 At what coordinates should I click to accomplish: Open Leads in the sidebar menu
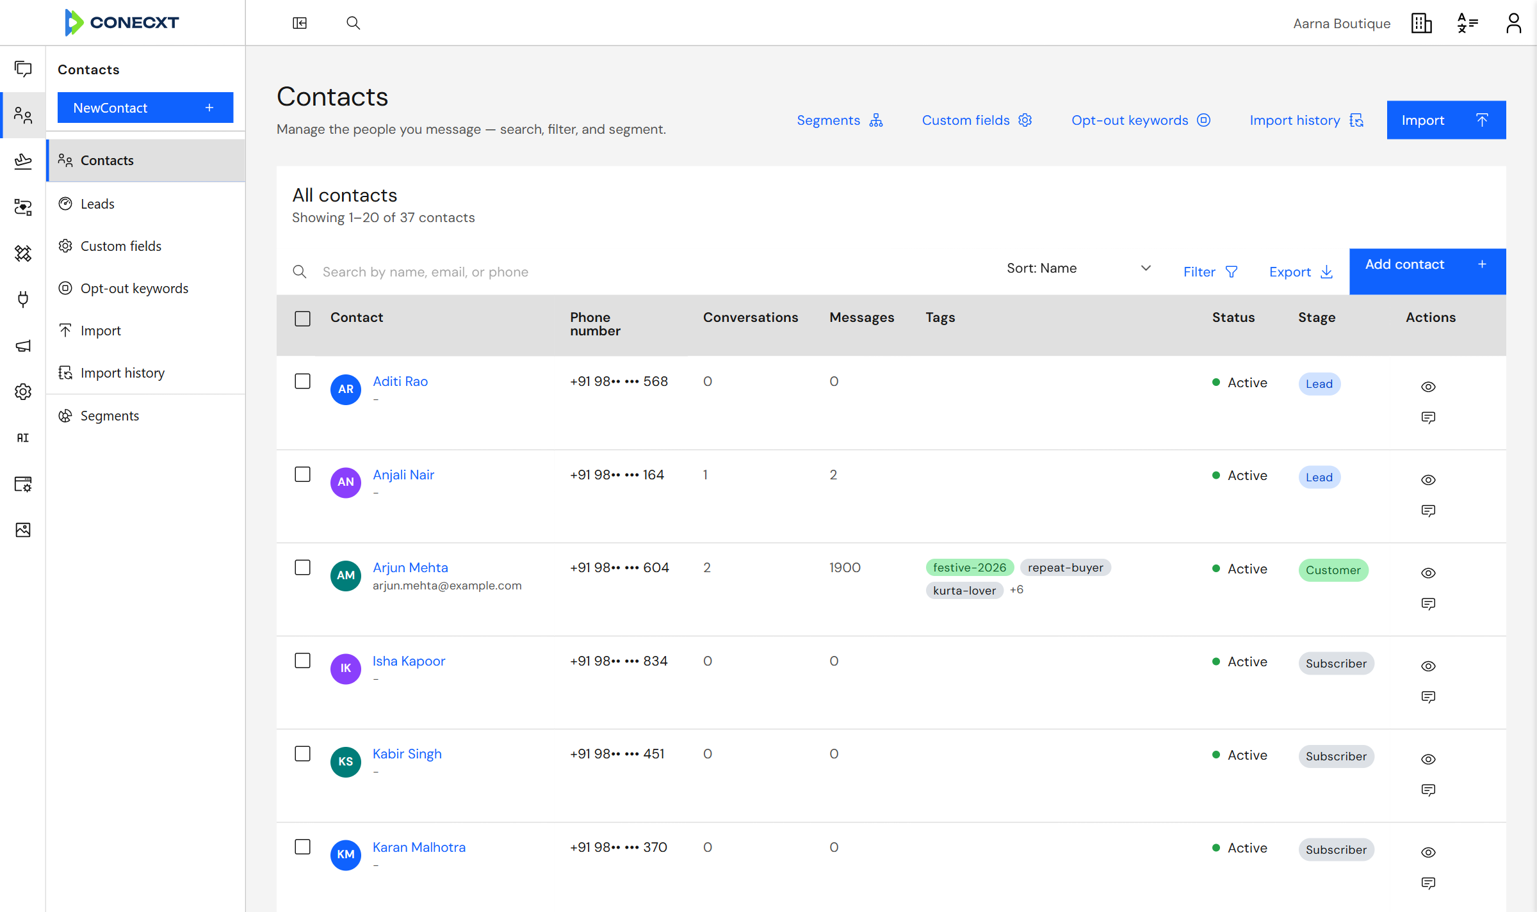(x=146, y=204)
